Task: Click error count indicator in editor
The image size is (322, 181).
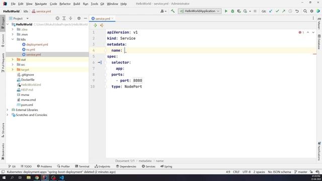Action: 301,32
